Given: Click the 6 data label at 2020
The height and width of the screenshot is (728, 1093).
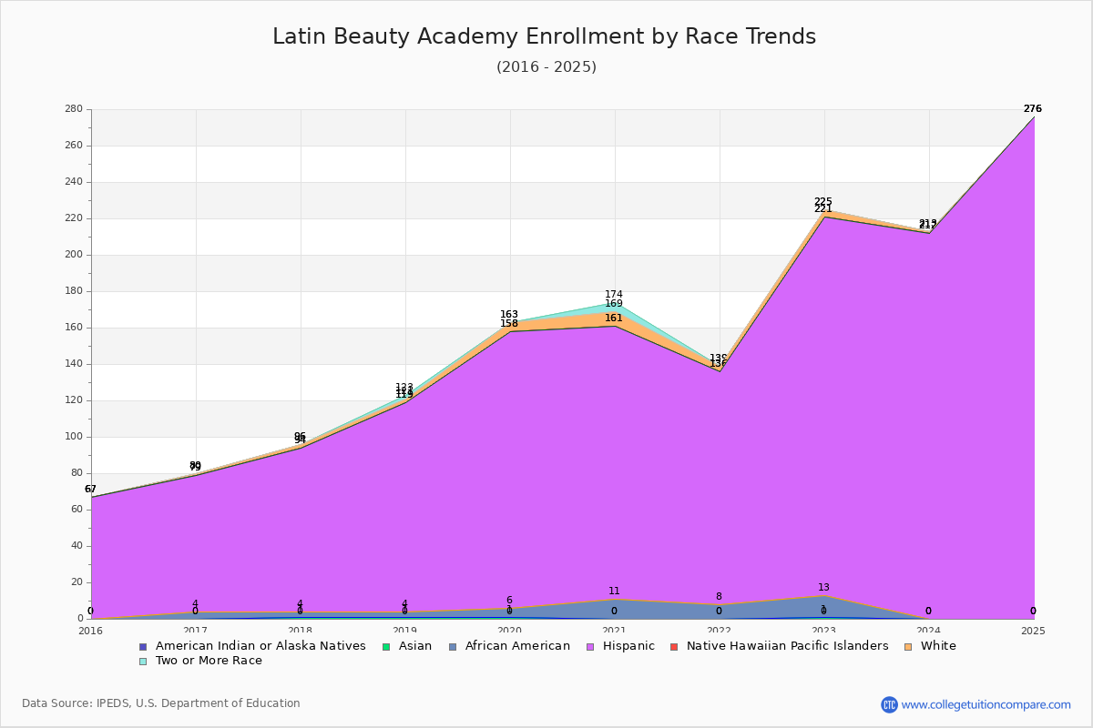Looking at the screenshot, I should 509,601.
